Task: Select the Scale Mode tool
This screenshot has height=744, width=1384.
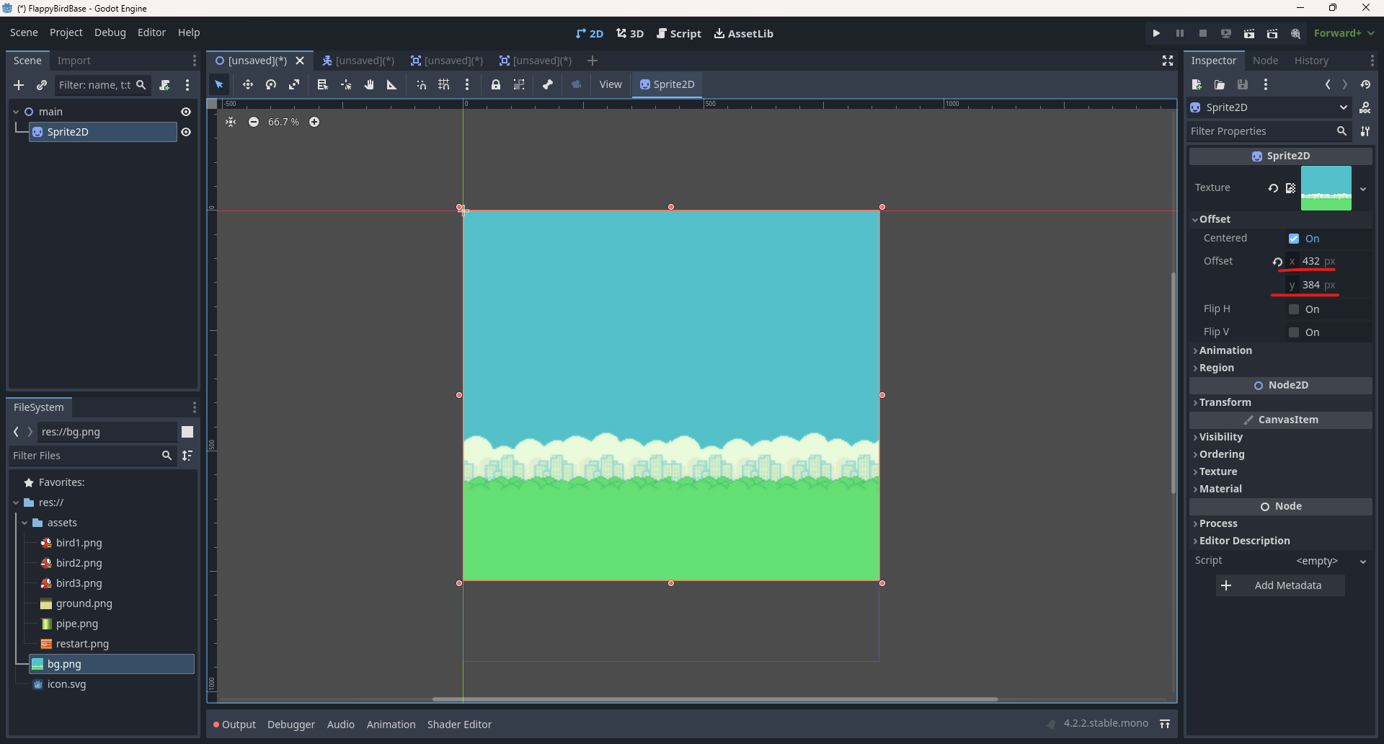Action: [x=294, y=84]
